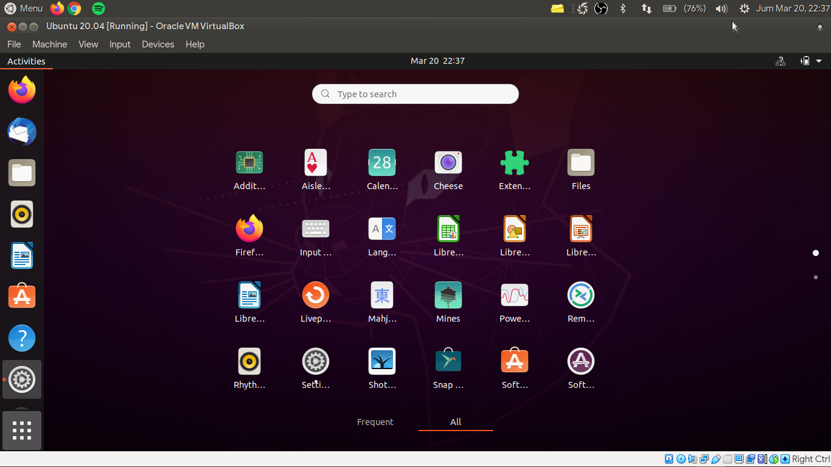The height and width of the screenshot is (467, 831).
Task: Open the VirtualBox Help menu
Action: coord(195,44)
